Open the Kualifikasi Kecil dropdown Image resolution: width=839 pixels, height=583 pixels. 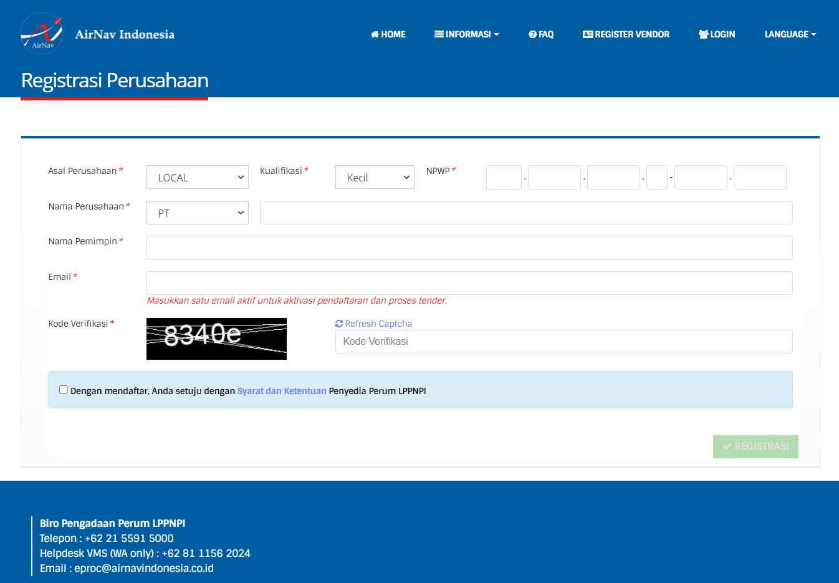(375, 177)
